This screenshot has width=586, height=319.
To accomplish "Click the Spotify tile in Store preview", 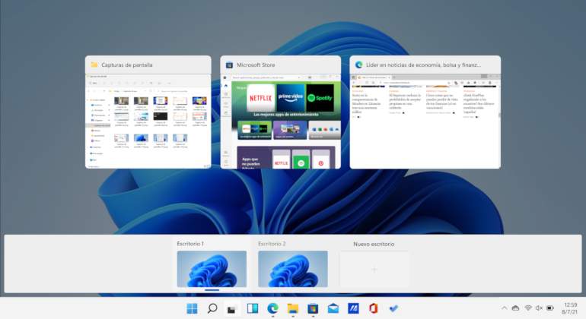I will 320,98.
